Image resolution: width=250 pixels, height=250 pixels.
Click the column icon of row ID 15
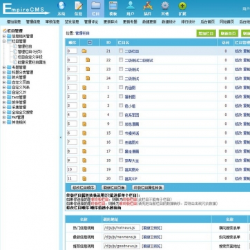[x=84, y=133]
